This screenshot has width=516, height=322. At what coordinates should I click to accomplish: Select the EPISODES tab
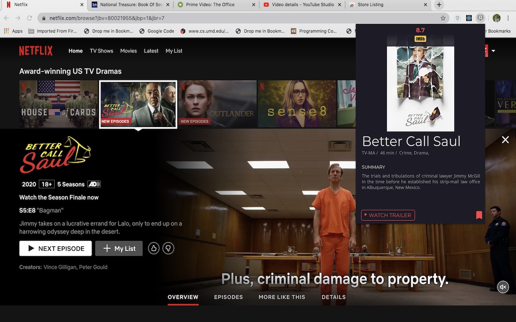pyautogui.click(x=229, y=297)
